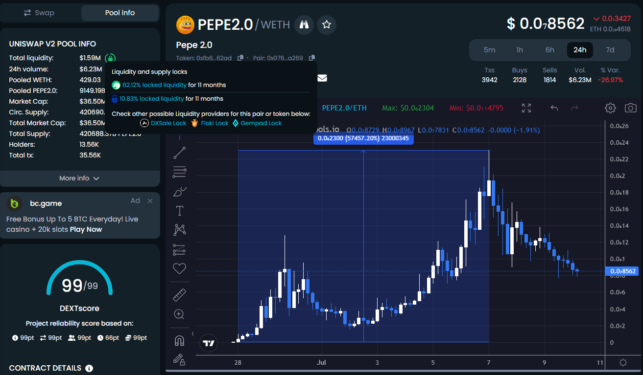
Task: Click the current price label 0.0₇8562 on axis
Action: [x=622, y=271]
